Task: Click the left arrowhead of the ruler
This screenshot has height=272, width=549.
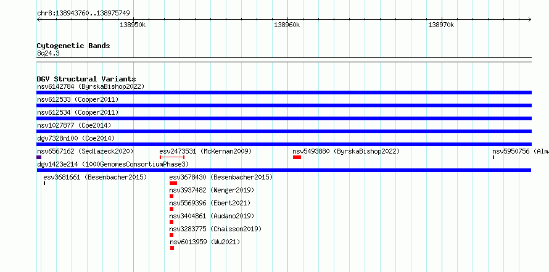Action: click(x=39, y=20)
